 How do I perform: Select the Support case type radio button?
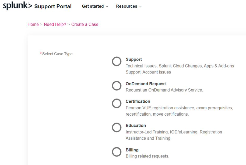tap(117, 62)
